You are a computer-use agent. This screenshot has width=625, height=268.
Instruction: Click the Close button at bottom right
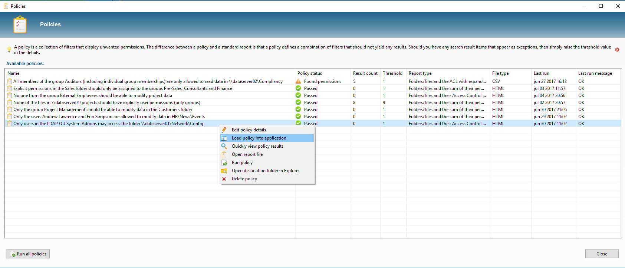pos(602,254)
